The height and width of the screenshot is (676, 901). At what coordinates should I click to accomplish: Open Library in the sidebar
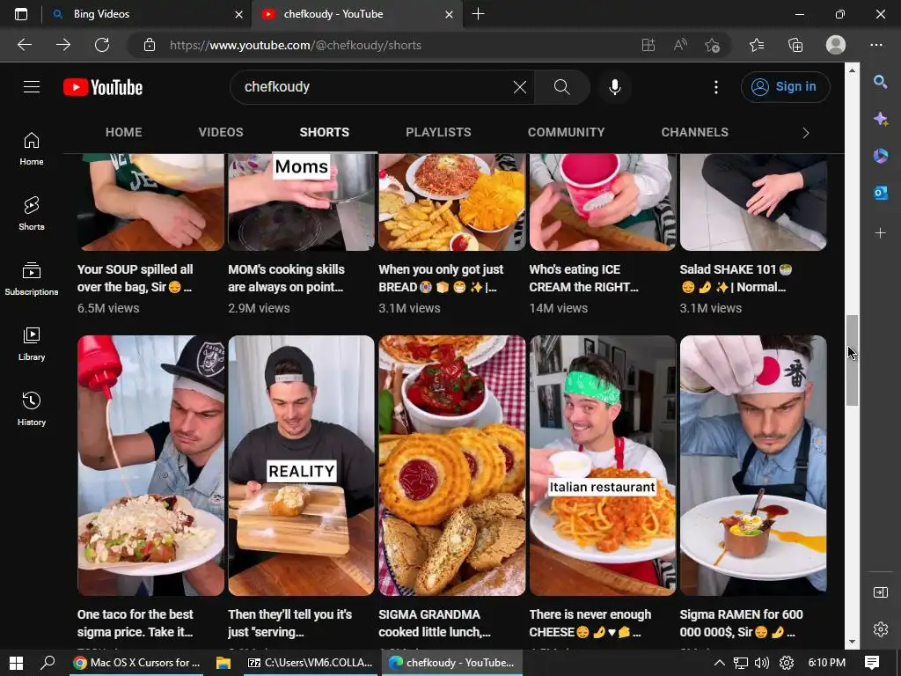pos(32,343)
